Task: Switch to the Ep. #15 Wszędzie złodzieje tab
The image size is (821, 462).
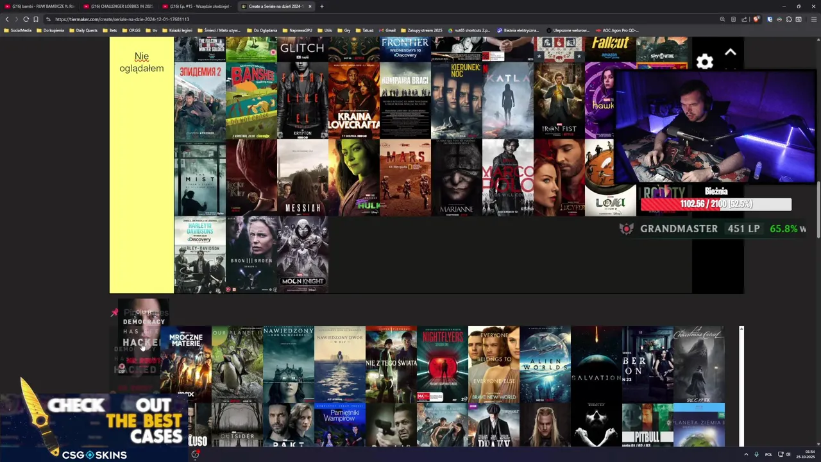Action: tap(198, 6)
